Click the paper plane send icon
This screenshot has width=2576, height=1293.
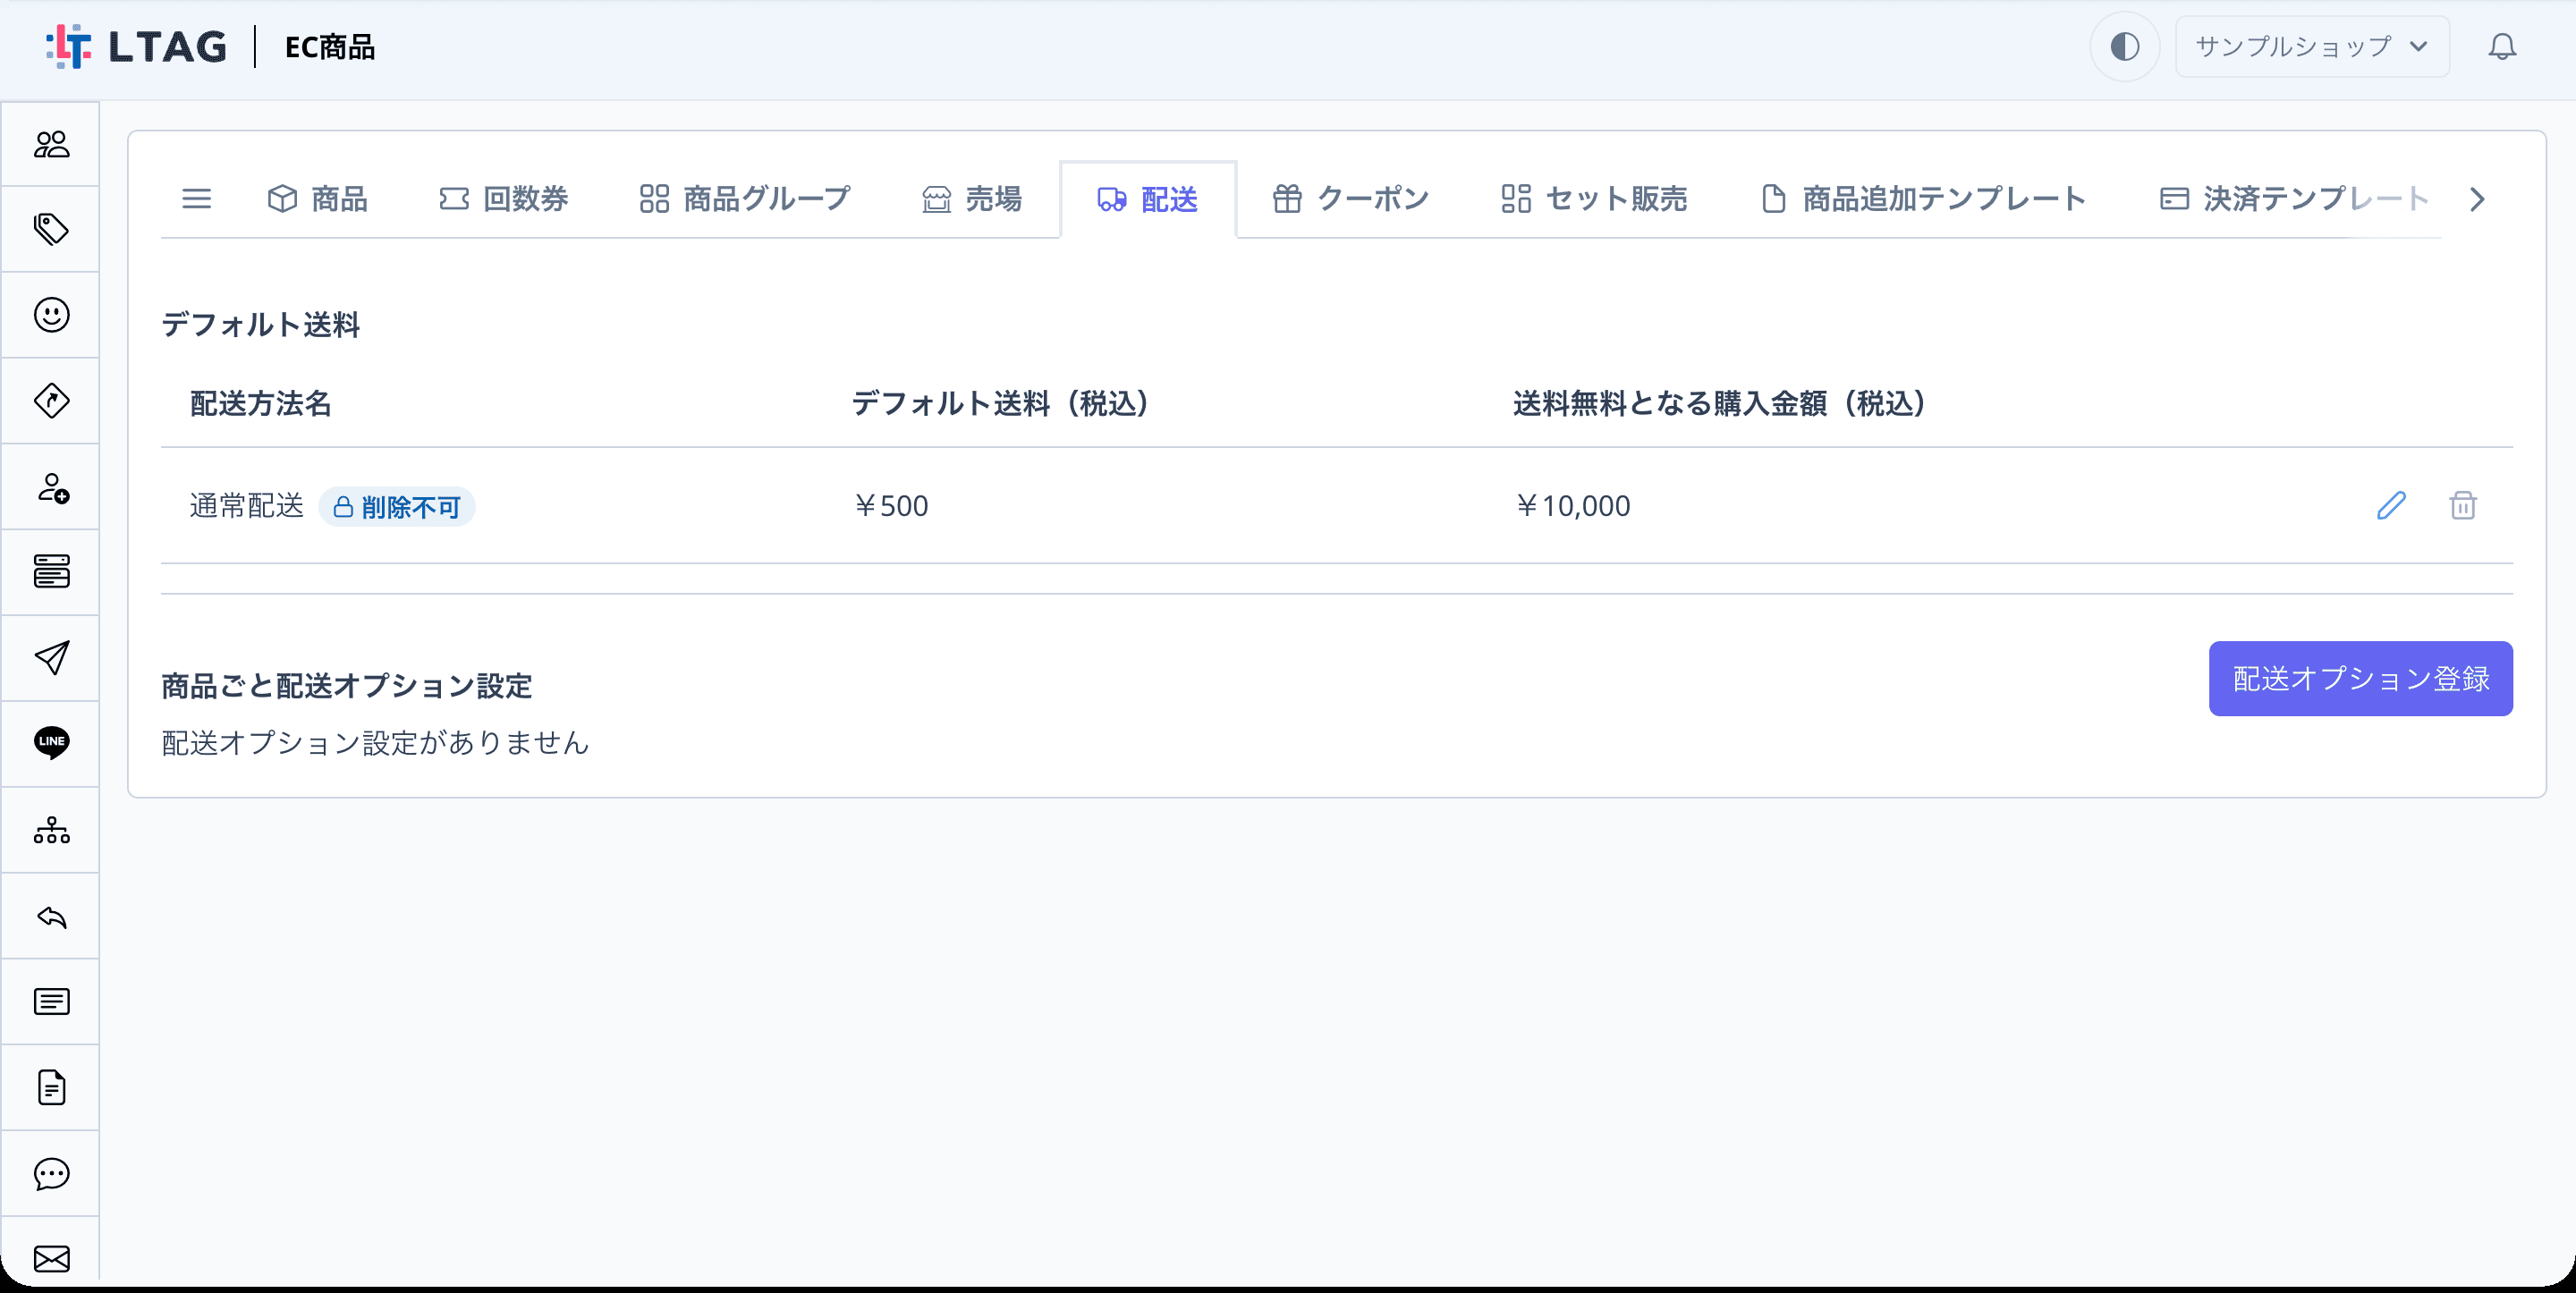click(x=51, y=658)
